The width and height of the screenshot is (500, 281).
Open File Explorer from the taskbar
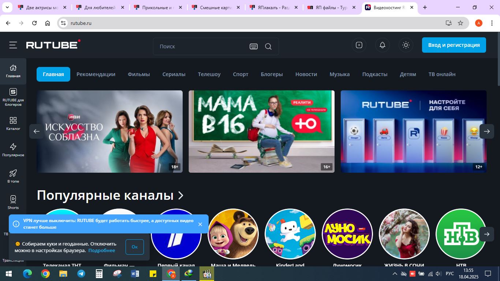pyautogui.click(x=63, y=273)
